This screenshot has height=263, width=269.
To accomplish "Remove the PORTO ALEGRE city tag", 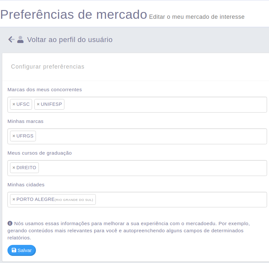I will click(x=14, y=199).
